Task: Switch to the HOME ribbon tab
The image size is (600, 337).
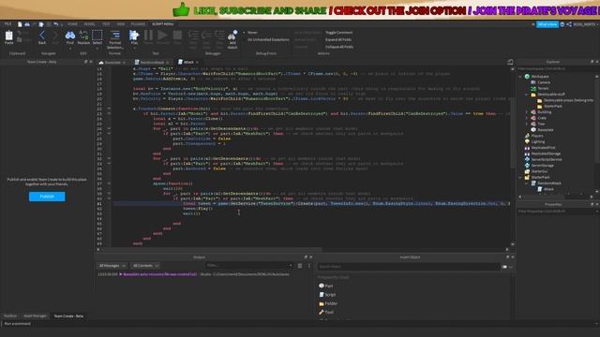Action: [x=72, y=24]
